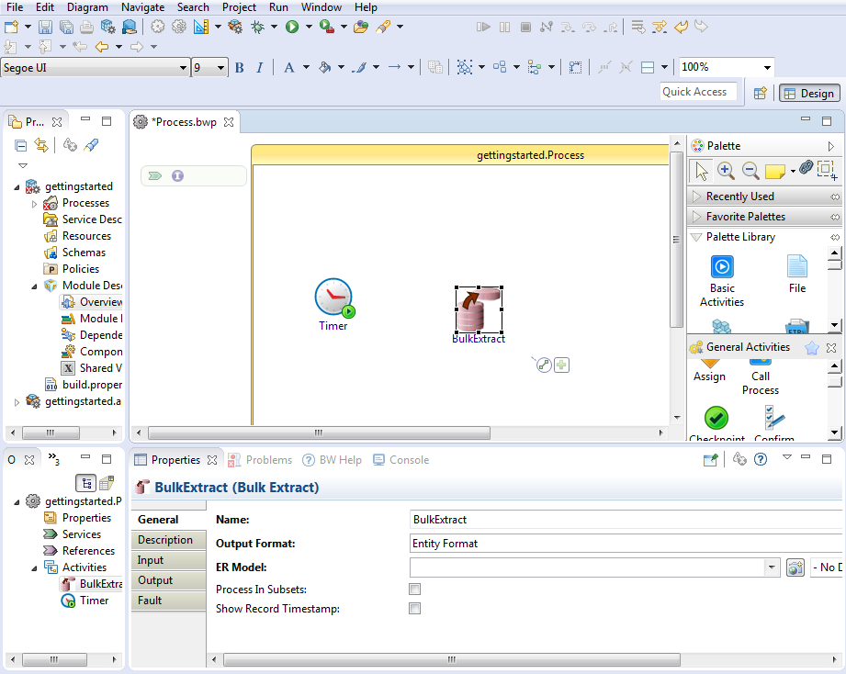The height and width of the screenshot is (674, 846).
Task: Open the File palette
Action: click(x=796, y=267)
